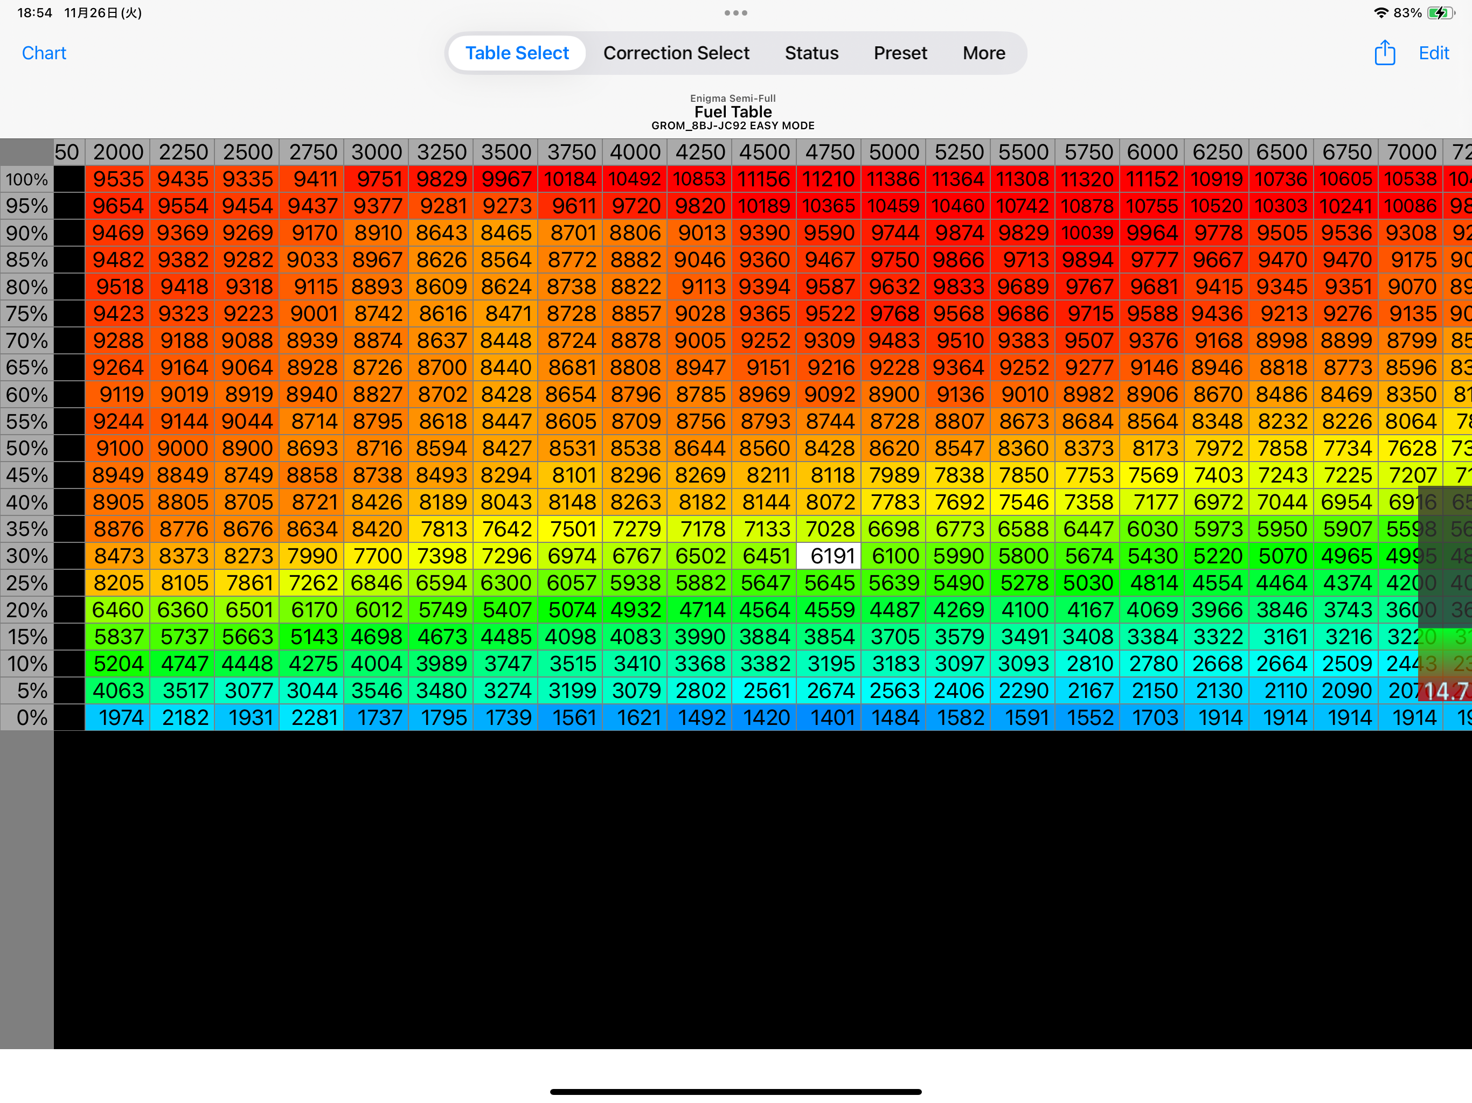The width and height of the screenshot is (1472, 1103).
Task: Tap the battery charging icon
Action: point(1441,12)
